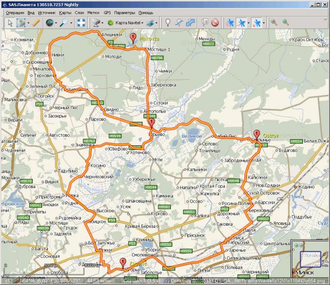The height and width of the screenshot is (285, 330).
Task: Open the GPS menu
Action: pyautogui.click(x=107, y=13)
